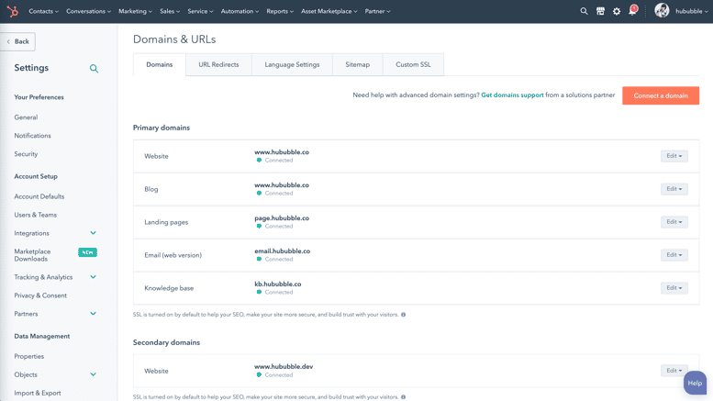Go back using the Back button
Screen dimensions: 713x401
pyautogui.click(x=17, y=41)
